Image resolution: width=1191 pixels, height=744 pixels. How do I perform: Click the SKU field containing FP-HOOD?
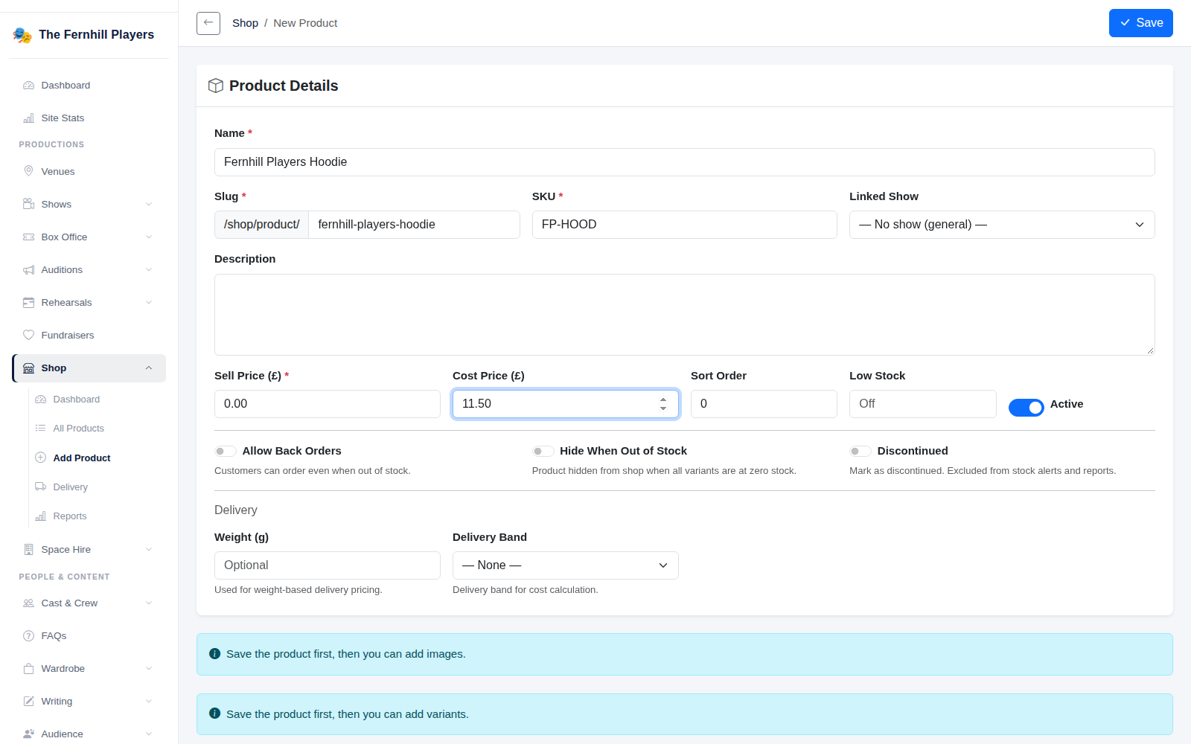coord(685,225)
